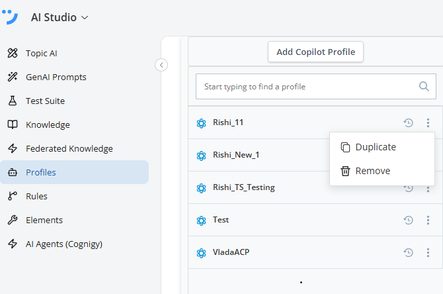Click Add Copilot Profile button
The width and height of the screenshot is (443, 294).
point(315,52)
